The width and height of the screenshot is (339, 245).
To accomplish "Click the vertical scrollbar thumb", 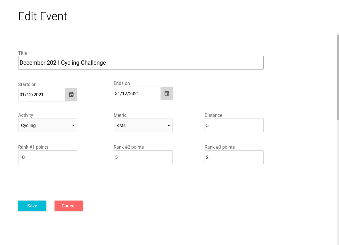I will pyautogui.click(x=338, y=77).
